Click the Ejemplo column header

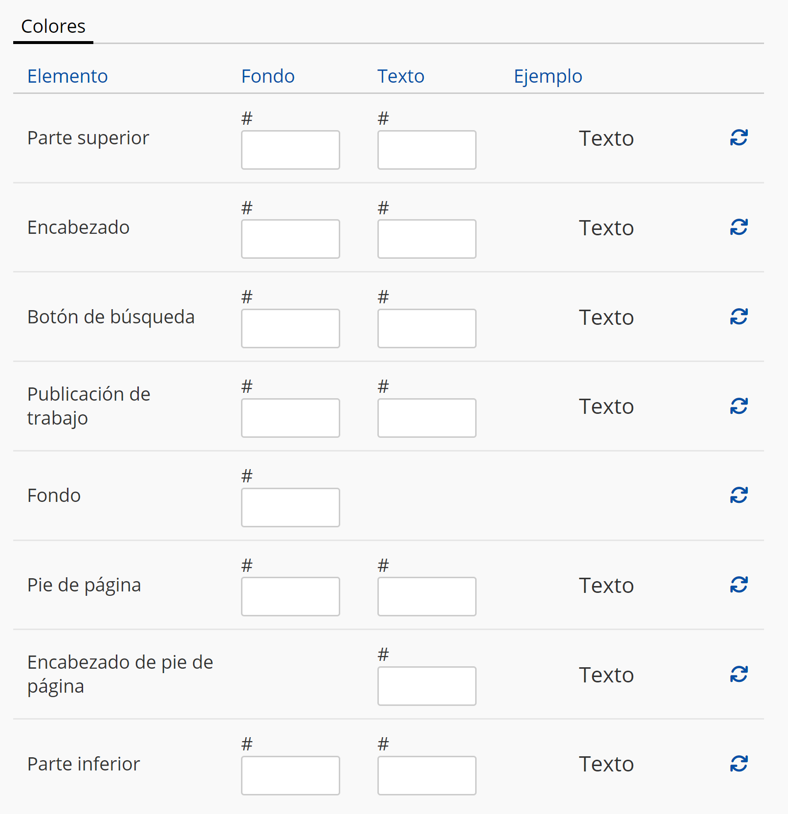pyautogui.click(x=548, y=76)
